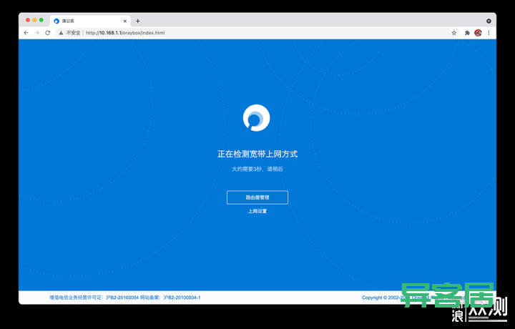Click the not-secure warning triangle icon
The width and height of the screenshot is (515, 329).
pyautogui.click(x=61, y=33)
